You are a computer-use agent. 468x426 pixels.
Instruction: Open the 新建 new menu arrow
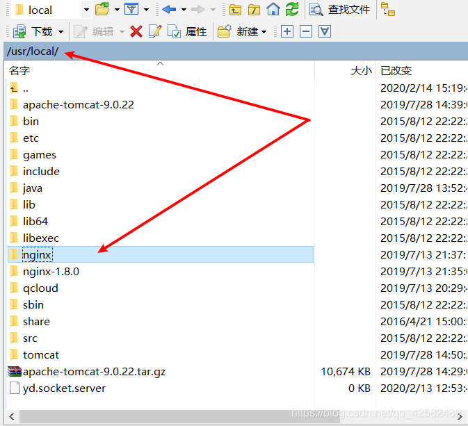coord(264,32)
